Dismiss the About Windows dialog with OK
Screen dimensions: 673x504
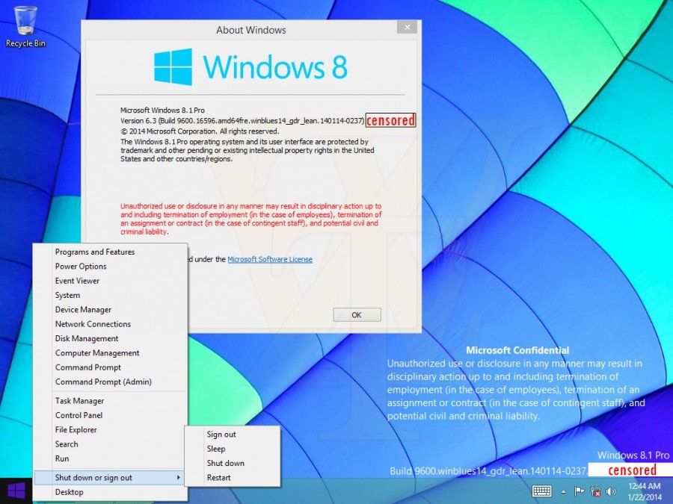pyautogui.click(x=357, y=314)
